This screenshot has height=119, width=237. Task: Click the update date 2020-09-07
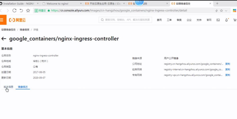tap(39, 78)
